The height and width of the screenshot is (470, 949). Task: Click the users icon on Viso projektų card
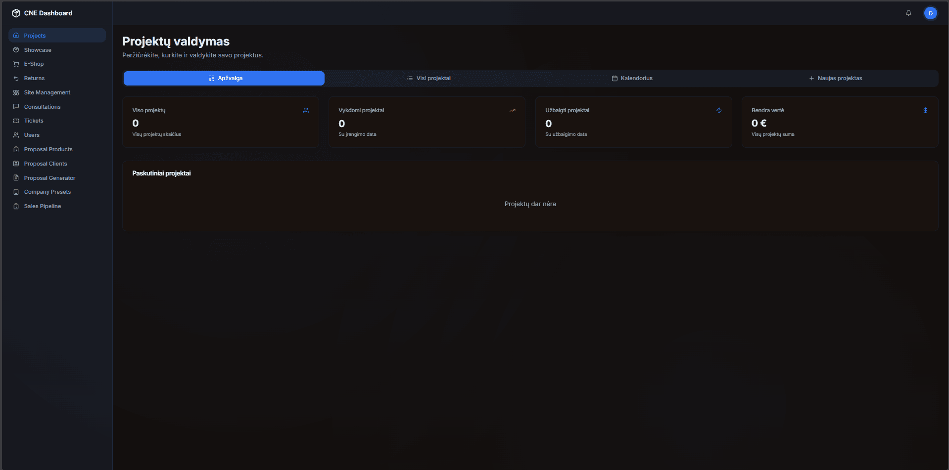pyautogui.click(x=306, y=110)
